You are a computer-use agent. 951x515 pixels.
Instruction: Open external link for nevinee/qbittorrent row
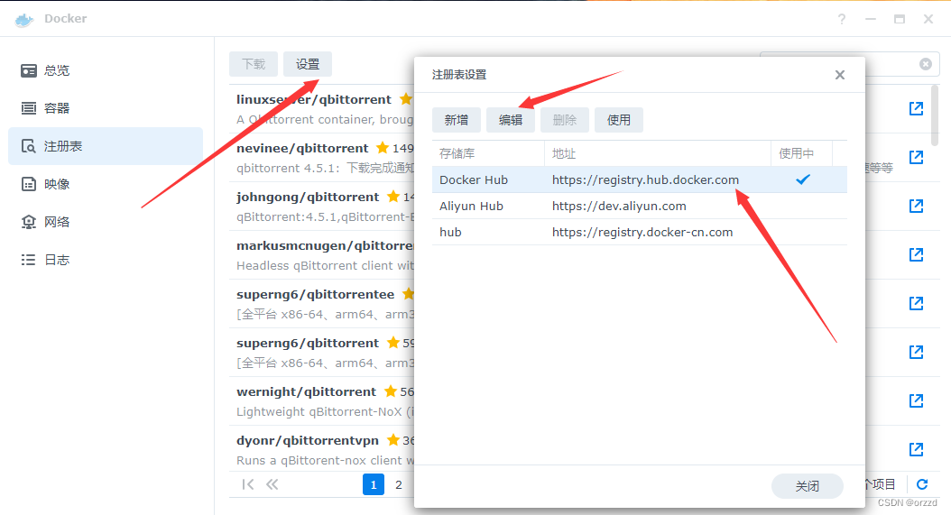[916, 157]
